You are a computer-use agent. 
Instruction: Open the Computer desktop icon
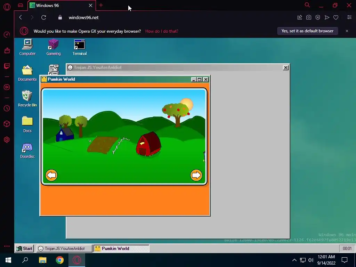click(x=27, y=47)
